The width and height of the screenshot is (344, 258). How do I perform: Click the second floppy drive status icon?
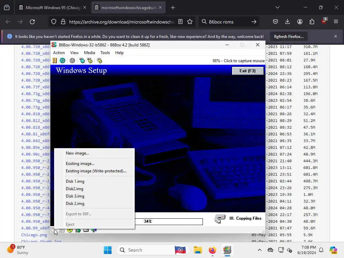pyautogui.click(x=62, y=230)
